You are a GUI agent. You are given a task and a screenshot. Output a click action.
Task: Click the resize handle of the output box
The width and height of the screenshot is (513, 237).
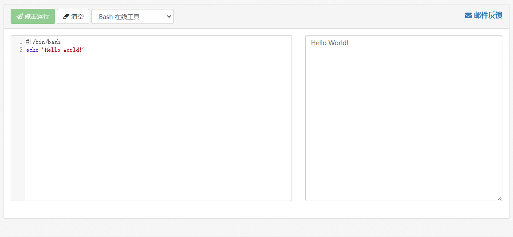[x=500, y=198]
